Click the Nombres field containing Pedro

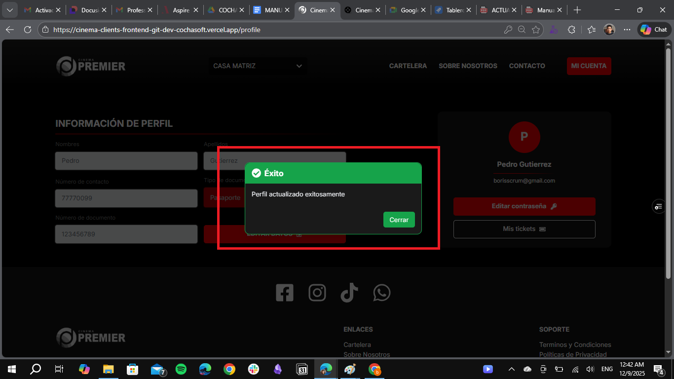click(x=126, y=161)
